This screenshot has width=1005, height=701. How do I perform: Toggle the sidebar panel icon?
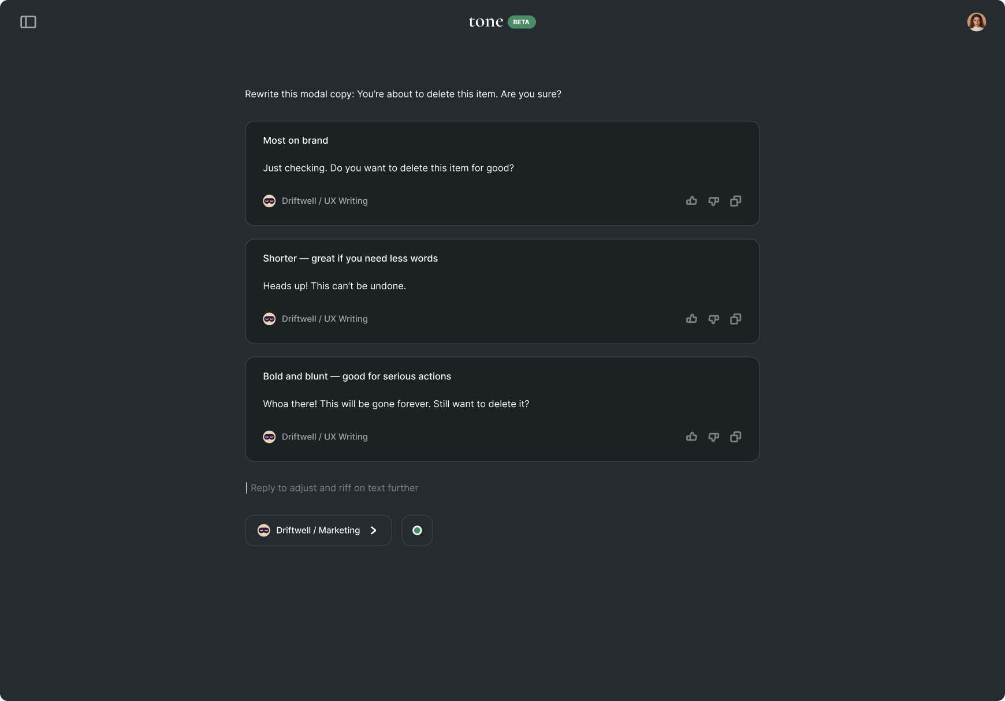(x=28, y=22)
